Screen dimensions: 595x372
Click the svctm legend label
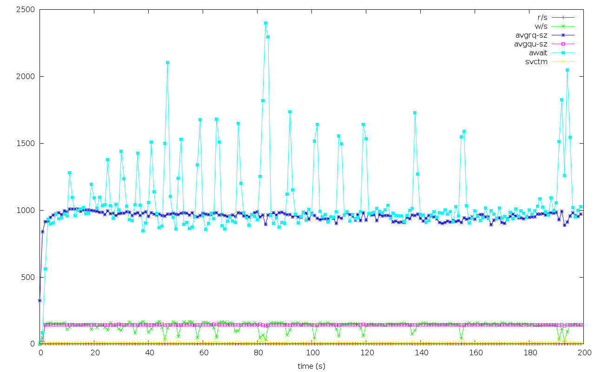coord(536,61)
